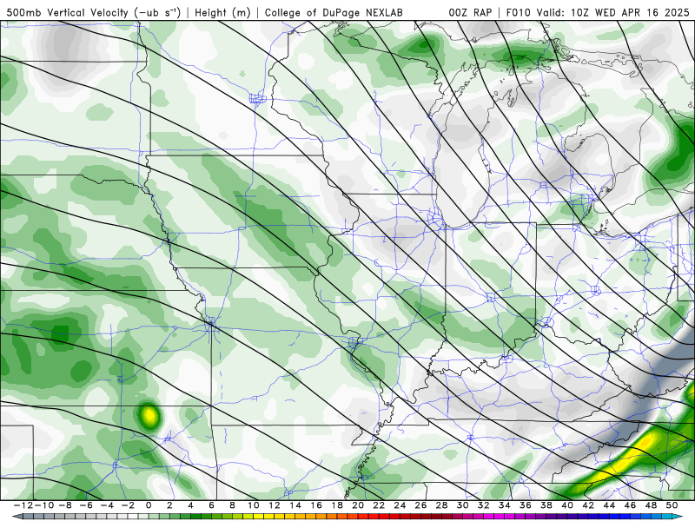Click the '−4' color scale label
The image size is (695, 521).
click(x=106, y=505)
